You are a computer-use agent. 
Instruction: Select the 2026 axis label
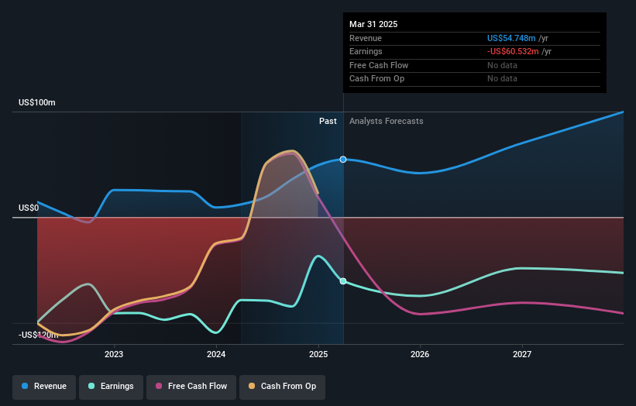(x=420, y=355)
